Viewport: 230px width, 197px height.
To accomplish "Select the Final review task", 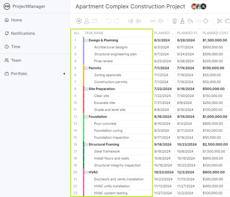I will (x=103, y=61).
